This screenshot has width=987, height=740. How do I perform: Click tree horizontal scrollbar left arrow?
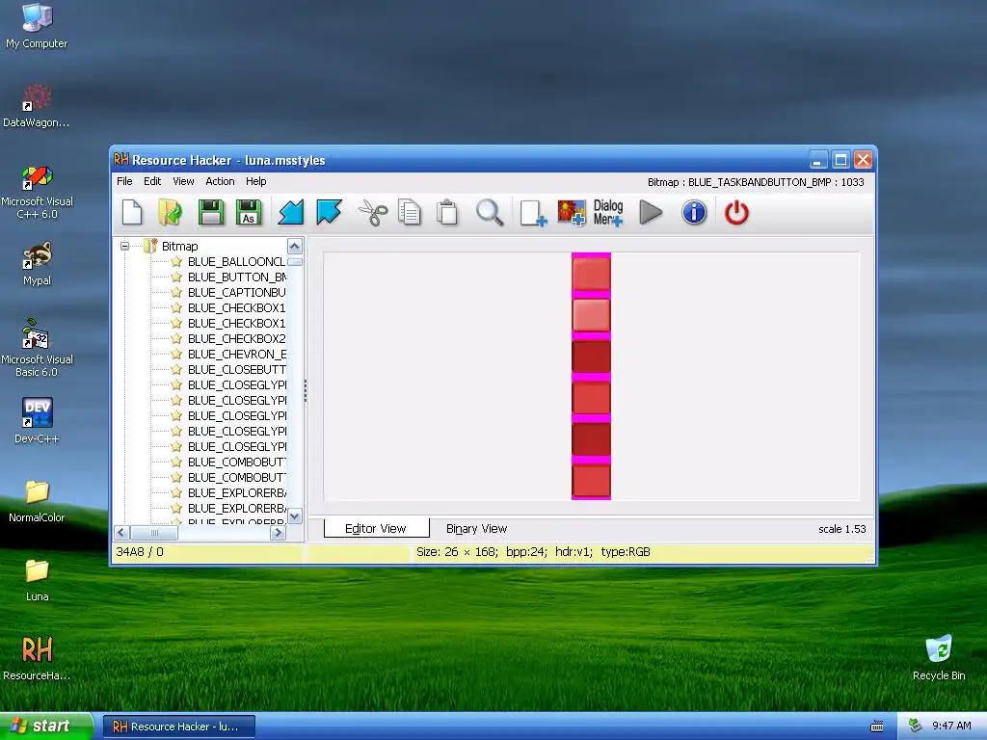122,533
